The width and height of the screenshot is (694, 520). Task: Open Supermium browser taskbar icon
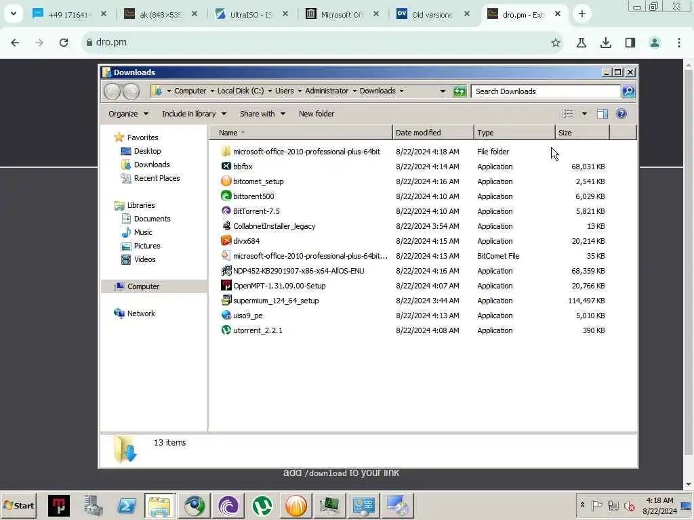coord(195,505)
